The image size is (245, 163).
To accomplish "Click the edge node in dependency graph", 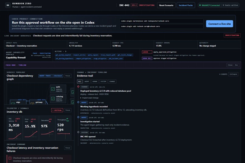I will pos(18,102).
